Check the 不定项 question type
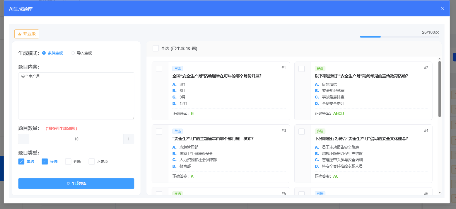Viewport: 456px width, 209px height. 92,162
